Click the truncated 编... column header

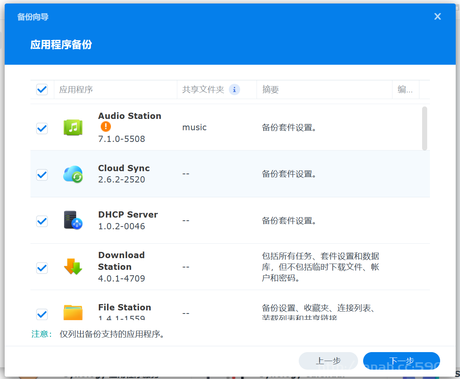tap(406, 90)
